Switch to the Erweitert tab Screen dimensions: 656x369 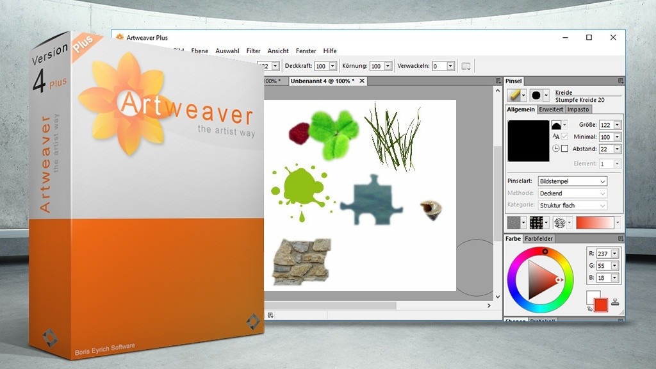pyautogui.click(x=551, y=109)
